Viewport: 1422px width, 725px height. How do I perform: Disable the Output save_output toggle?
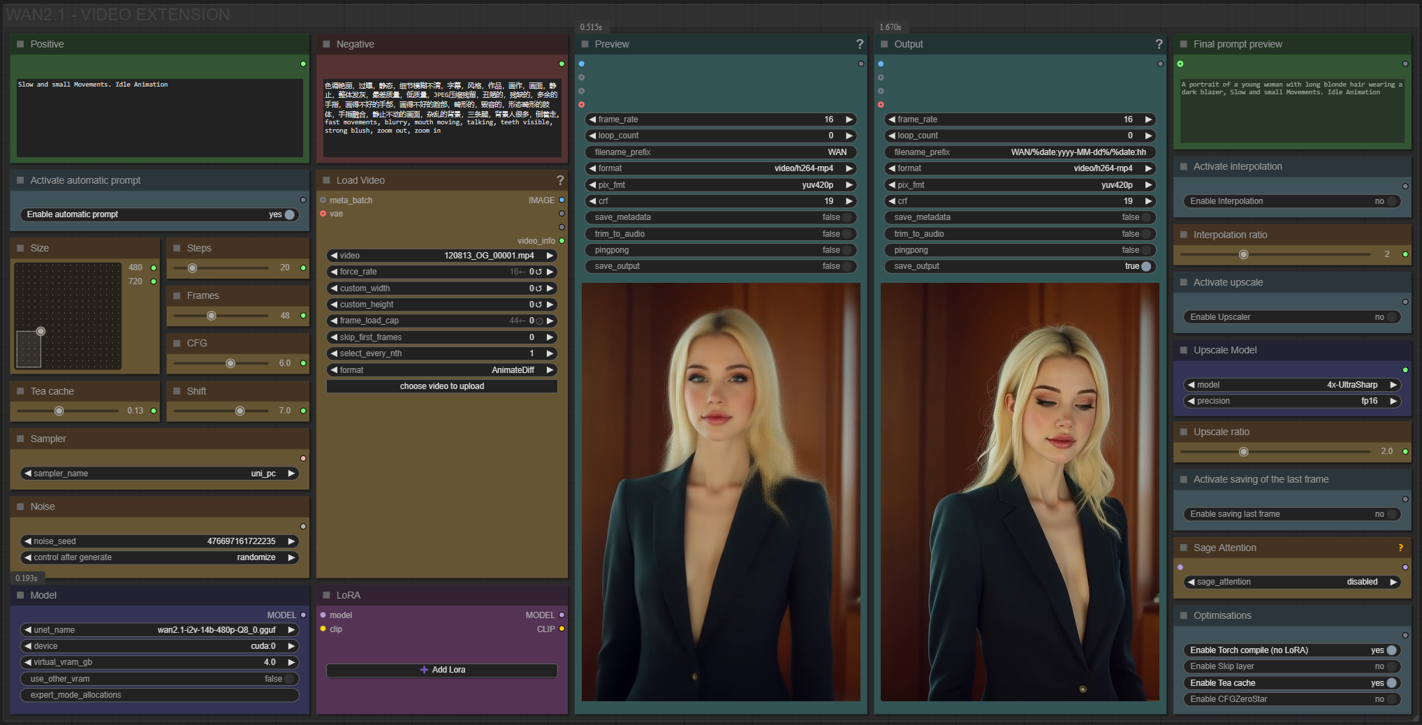(1145, 266)
